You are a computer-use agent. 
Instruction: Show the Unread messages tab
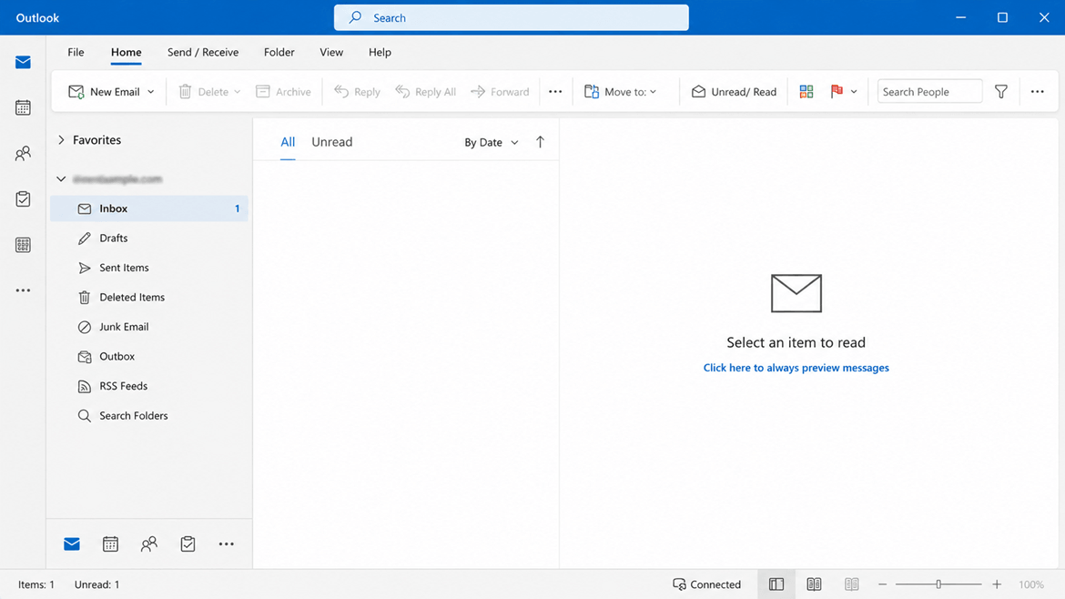tap(332, 142)
